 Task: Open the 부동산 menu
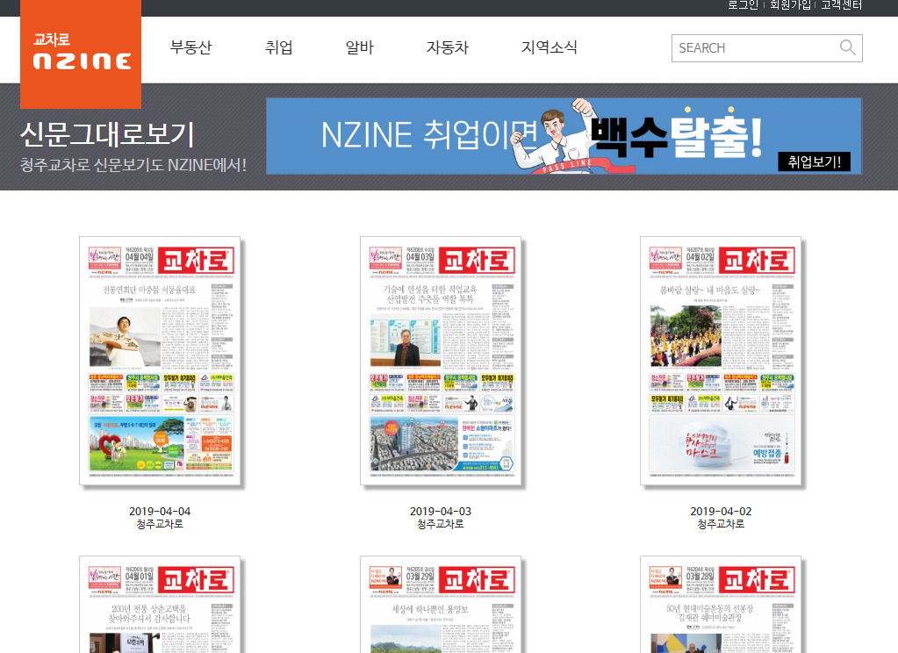[x=190, y=47]
